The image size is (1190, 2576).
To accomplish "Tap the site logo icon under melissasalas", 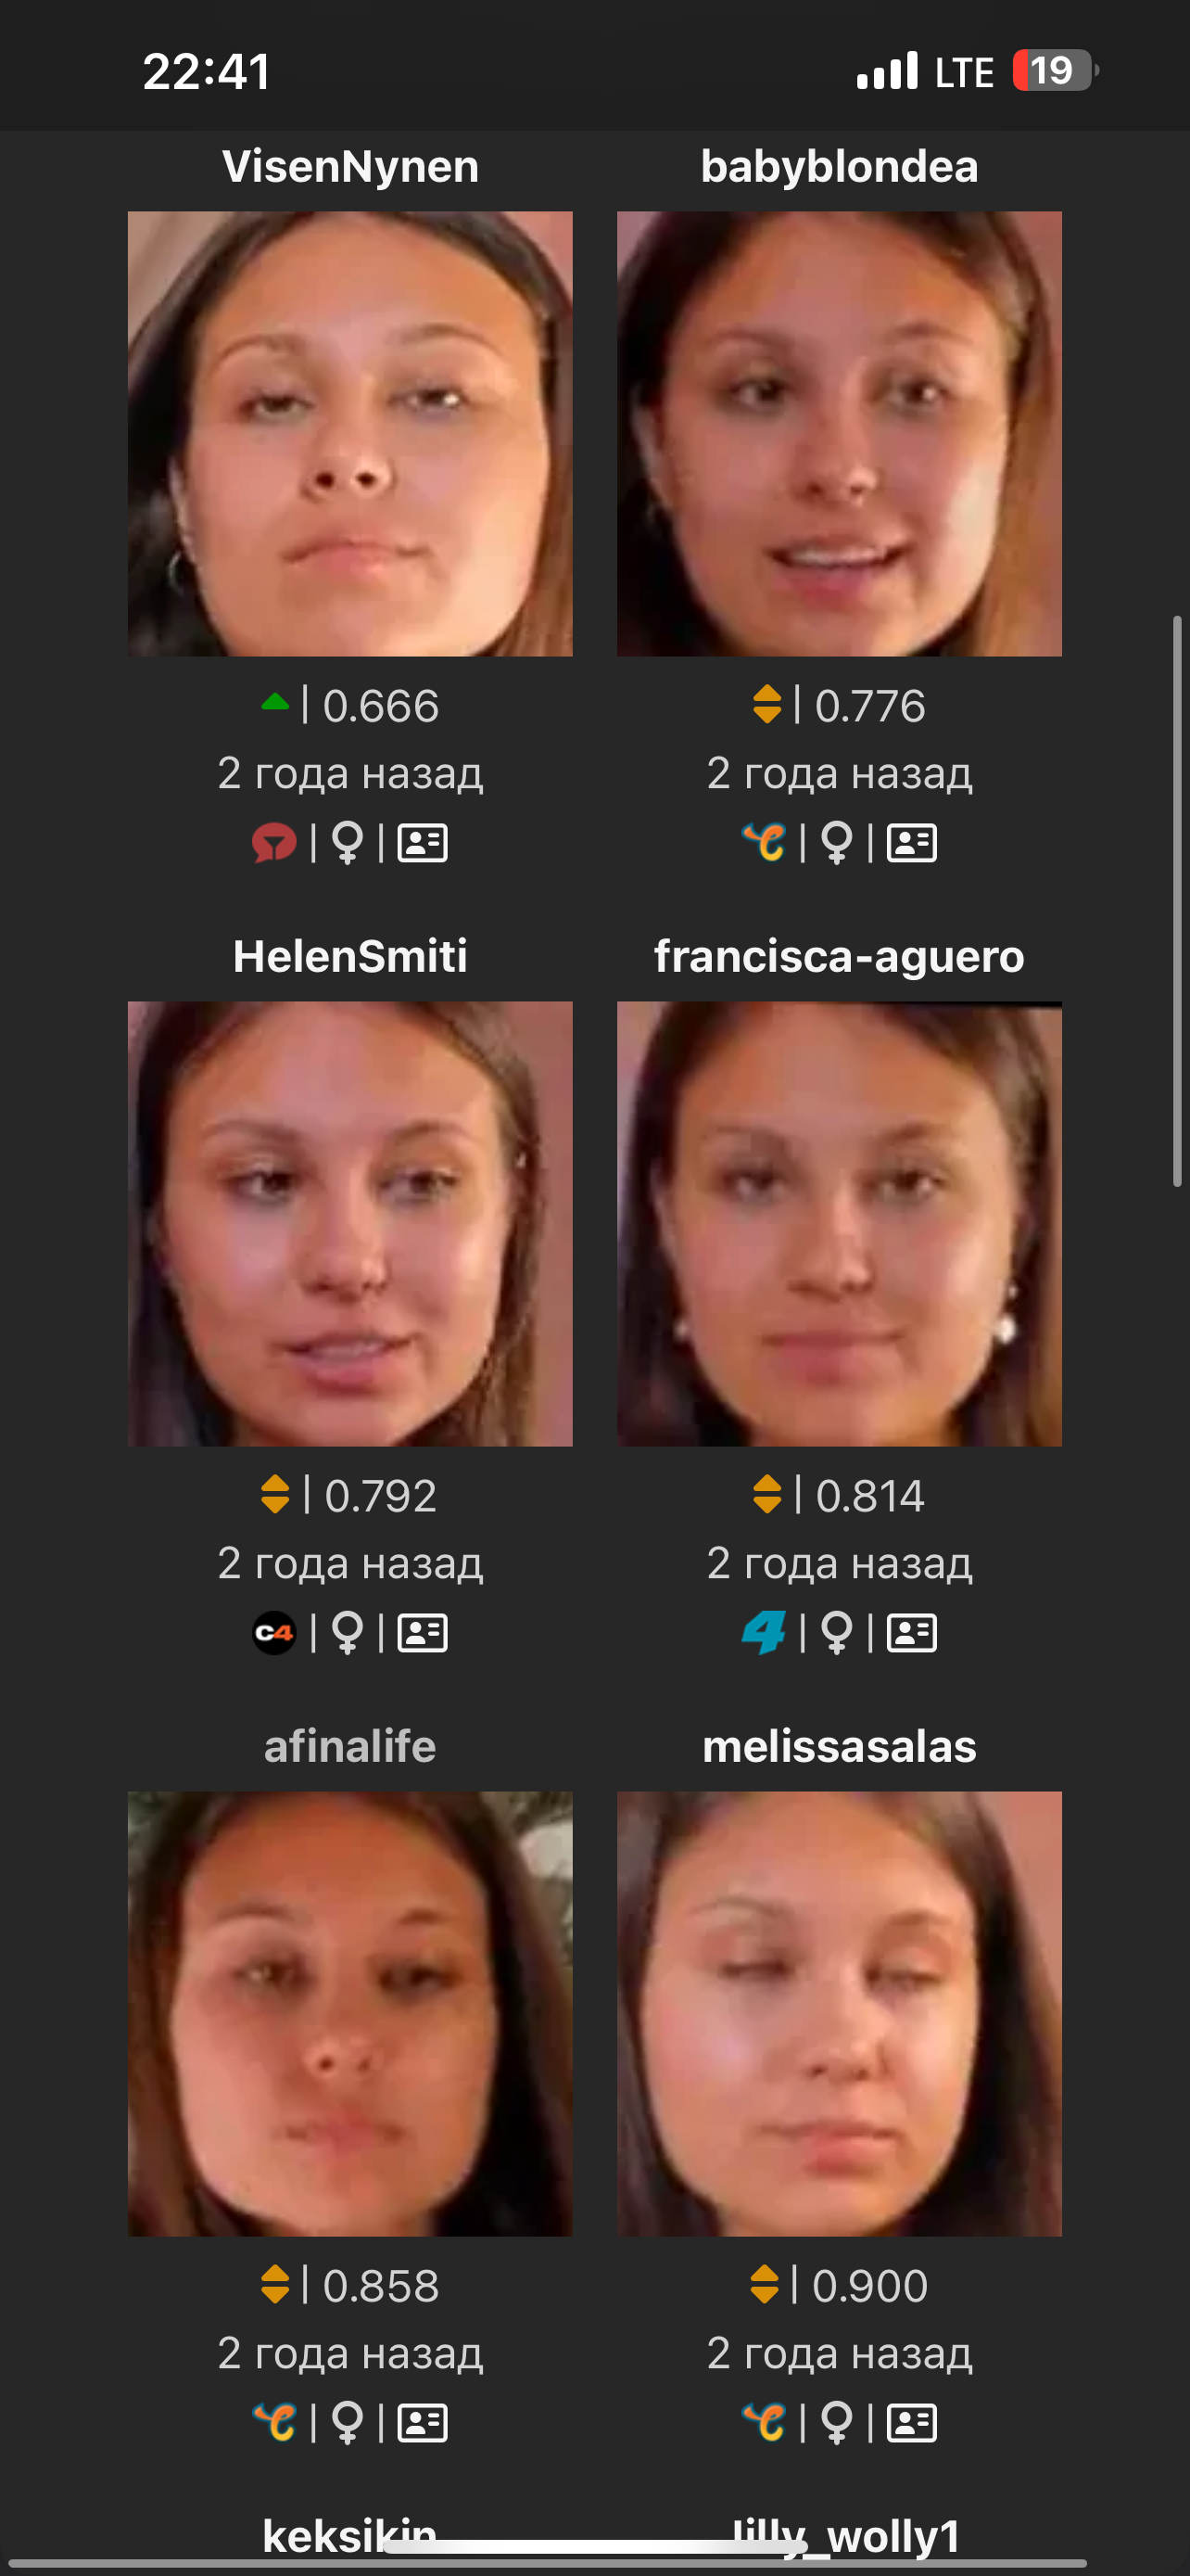I will click(x=764, y=2422).
